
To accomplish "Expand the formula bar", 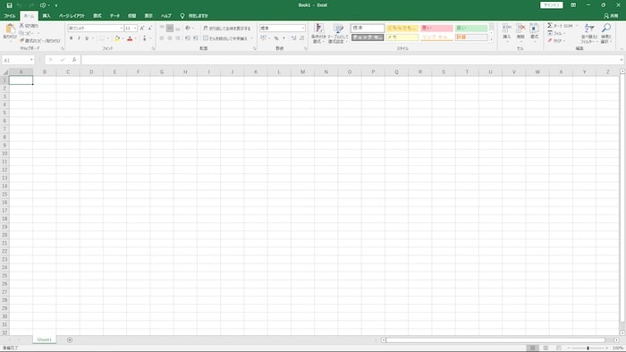I will click(622, 60).
